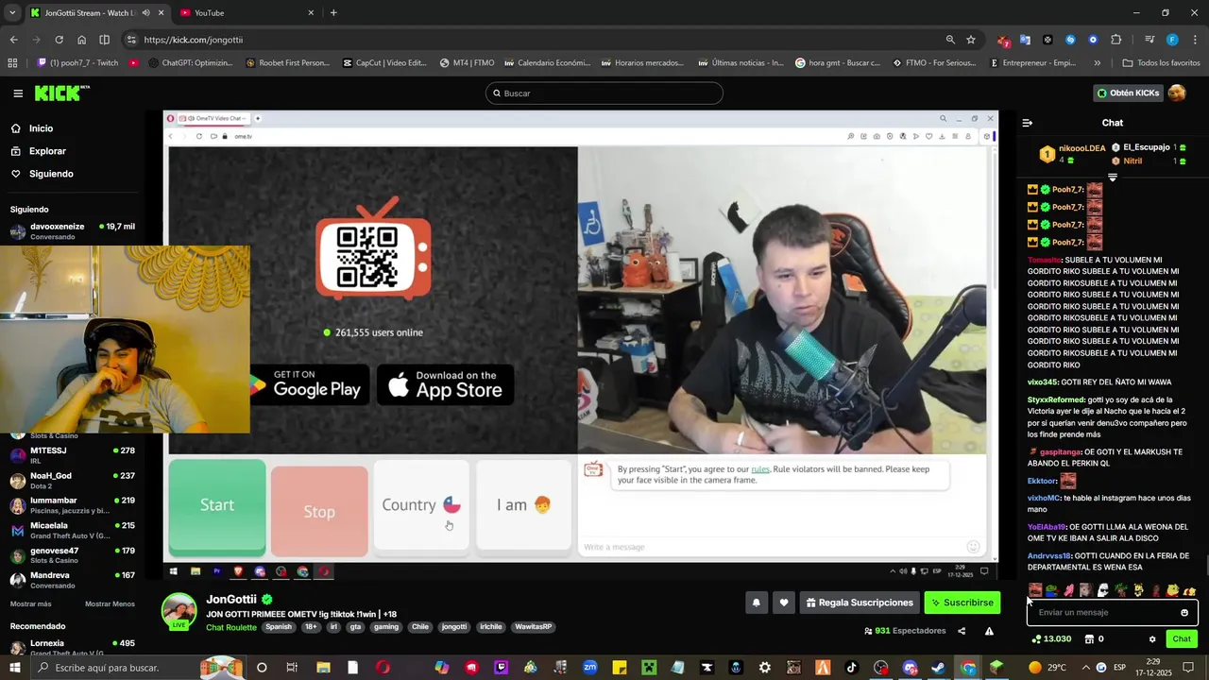Open Micaelala channel in the sidebar
The height and width of the screenshot is (680, 1209).
(74, 530)
